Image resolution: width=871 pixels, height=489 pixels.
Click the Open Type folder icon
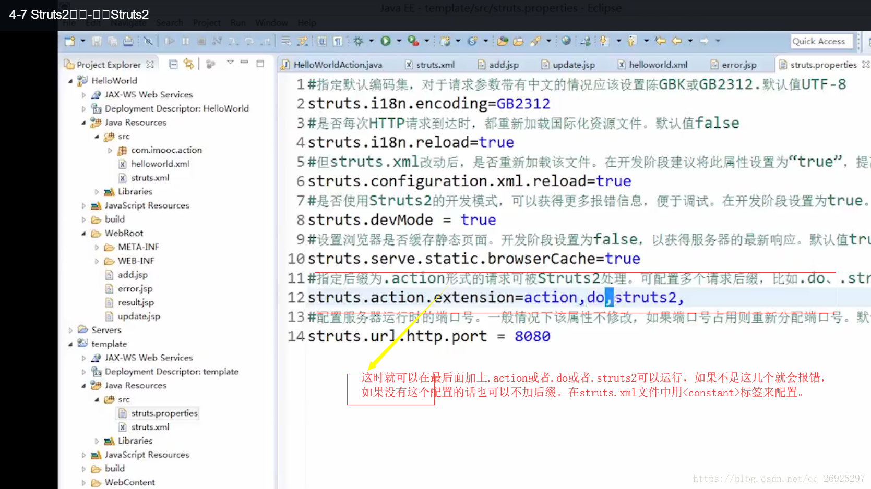coord(503,41)
